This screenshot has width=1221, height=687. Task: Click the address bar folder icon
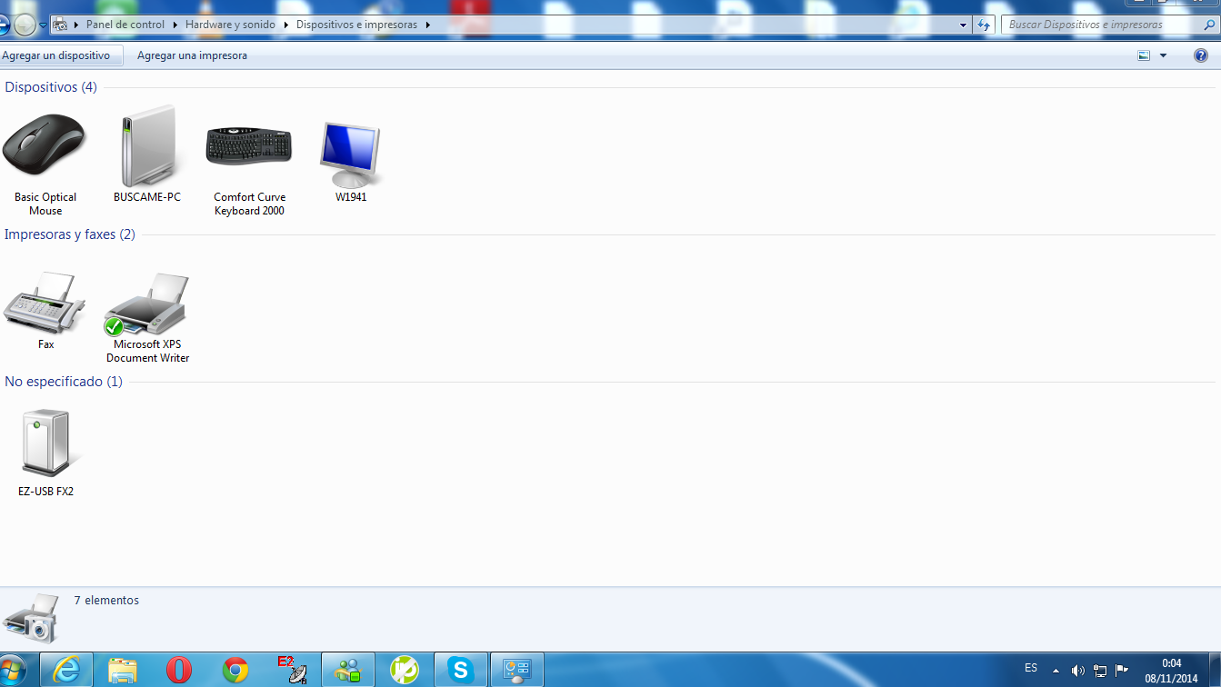[60, 25]
